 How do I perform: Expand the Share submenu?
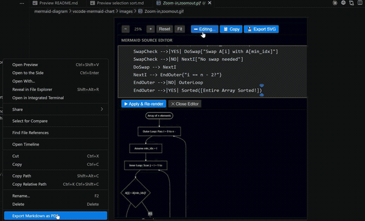pyautogui.click(x=55, y=109)
